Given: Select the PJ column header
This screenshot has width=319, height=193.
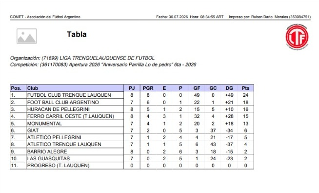Looking at the screenshot, I should pos(132,88).
